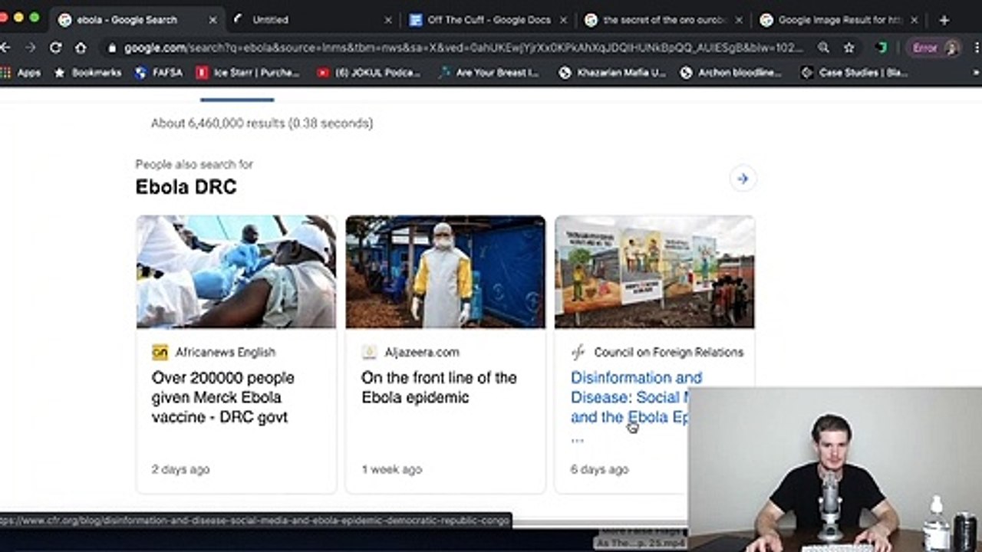Screen dimensions: 982x552
Task: Open the secret of the oro tab
Action: (x=663, y=20)
